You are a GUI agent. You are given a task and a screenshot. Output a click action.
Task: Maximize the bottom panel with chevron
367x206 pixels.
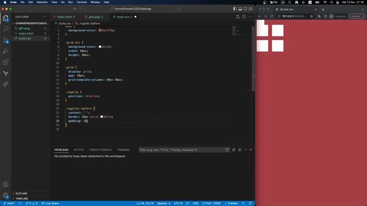(x=245, y=150)
